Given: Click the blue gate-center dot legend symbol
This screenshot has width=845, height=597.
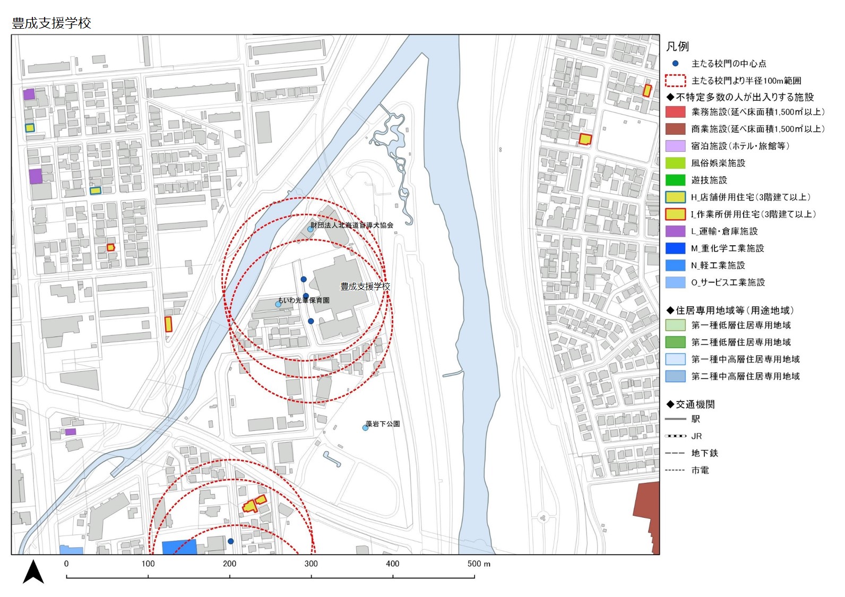Looking at the screenshot, I should click(675, 63).
